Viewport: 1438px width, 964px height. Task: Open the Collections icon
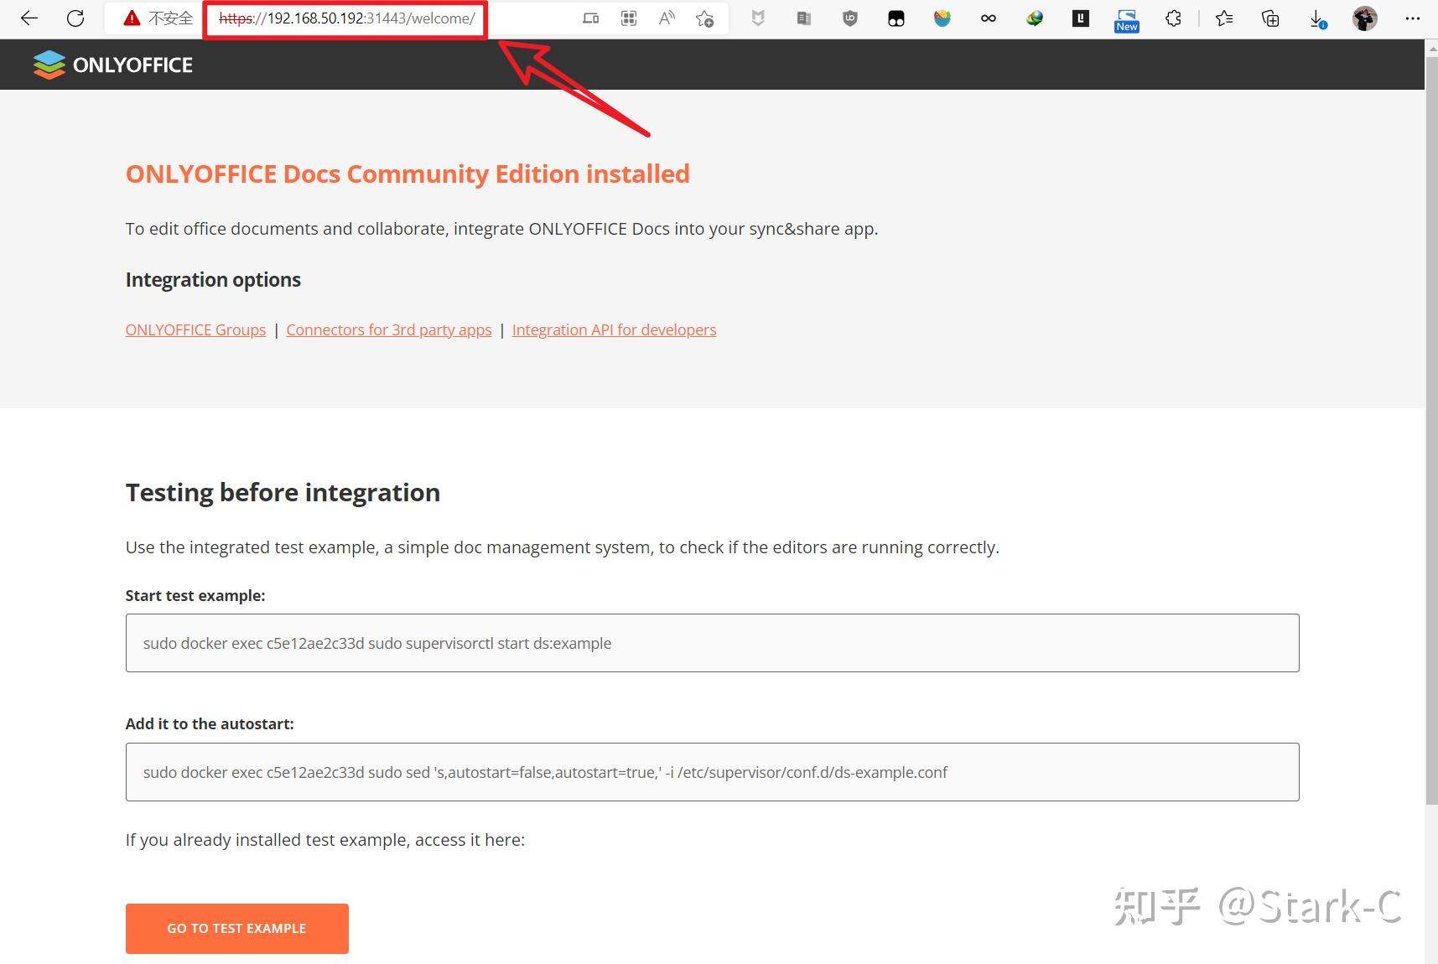pos(1269,18)
